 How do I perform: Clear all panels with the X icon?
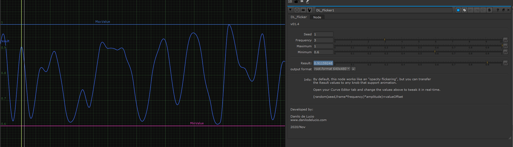302,1
